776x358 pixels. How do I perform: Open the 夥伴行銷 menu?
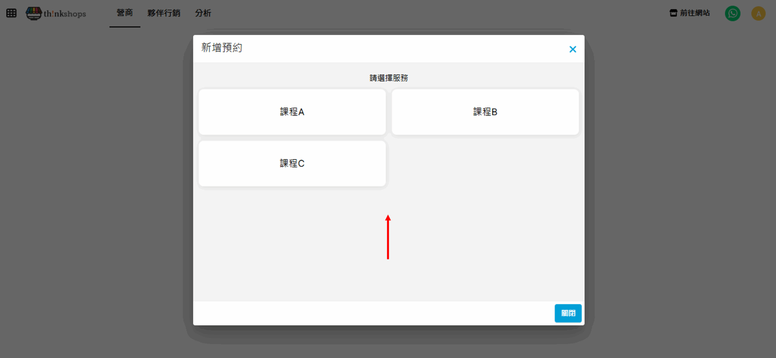click(x=164, y=13)
